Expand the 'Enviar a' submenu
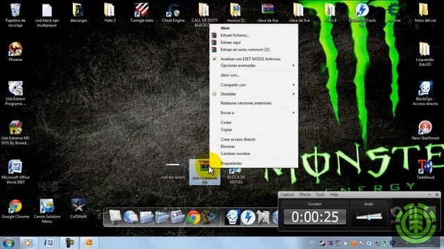Viewport: 444px width, 249px height. tap(253, 113)
